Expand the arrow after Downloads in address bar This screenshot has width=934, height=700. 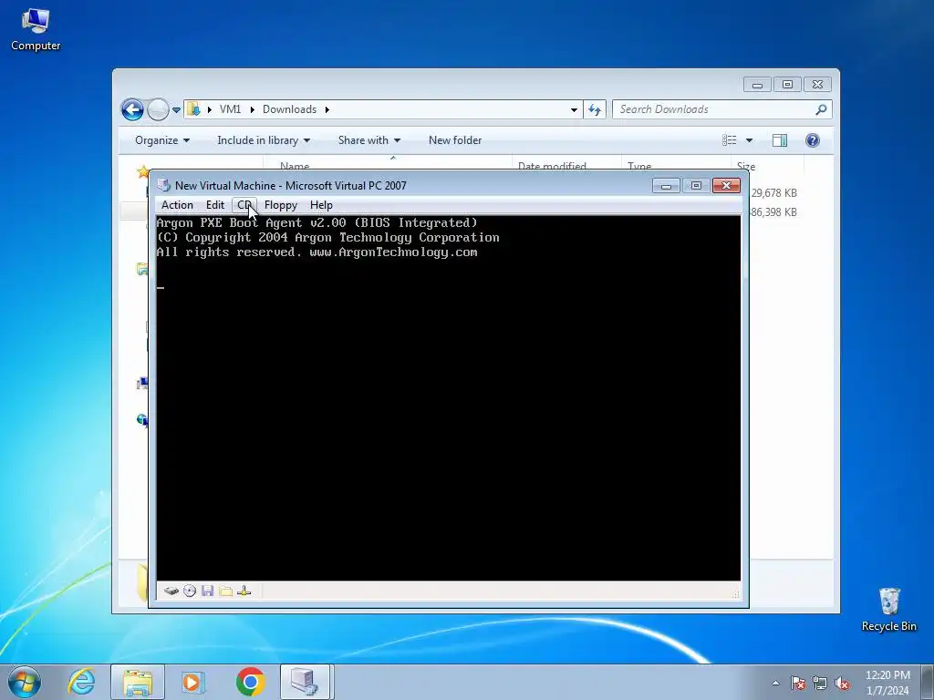point(327,109)
